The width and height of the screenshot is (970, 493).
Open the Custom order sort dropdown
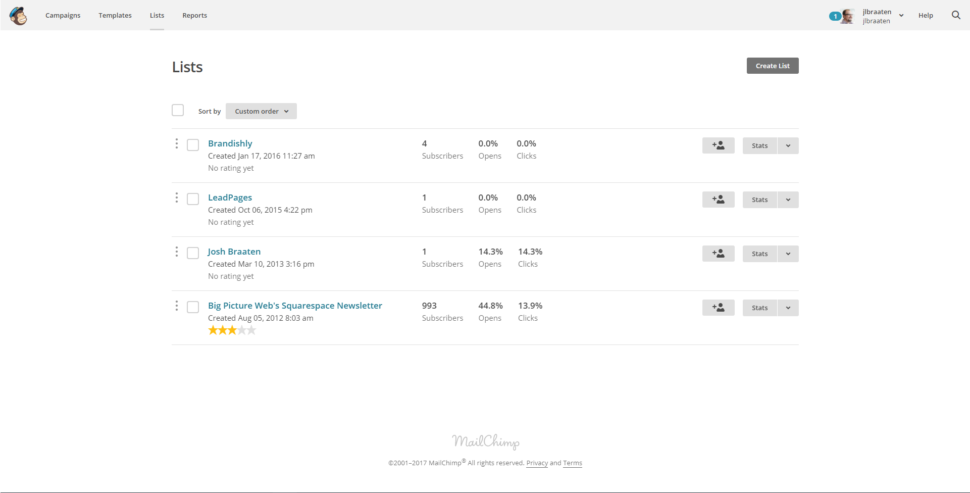pyautogui.click(x=261, y=111)
